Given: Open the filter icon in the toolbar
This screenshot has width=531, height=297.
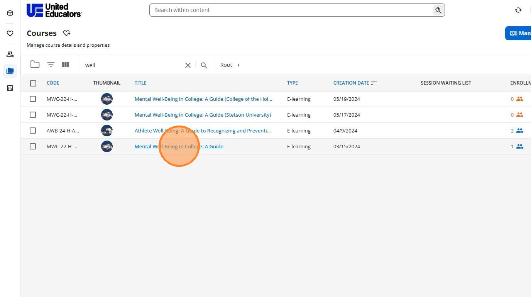Looking at the screenshot, I should click(x=51, y=64).
